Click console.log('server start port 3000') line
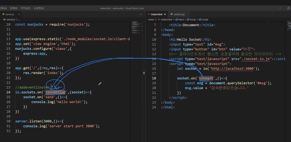Image resolution: width=291 pixels, height=142 pixels. click(x=61, y=126)
